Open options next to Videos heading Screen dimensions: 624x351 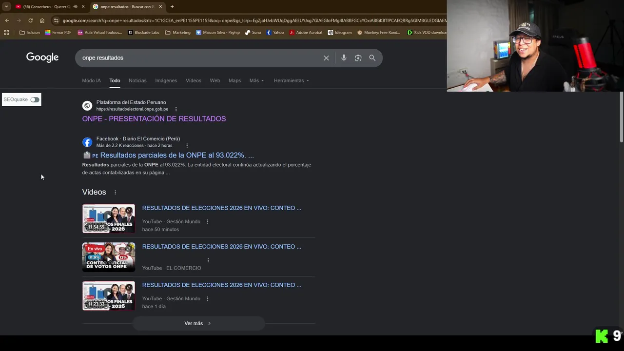(115, 193)
